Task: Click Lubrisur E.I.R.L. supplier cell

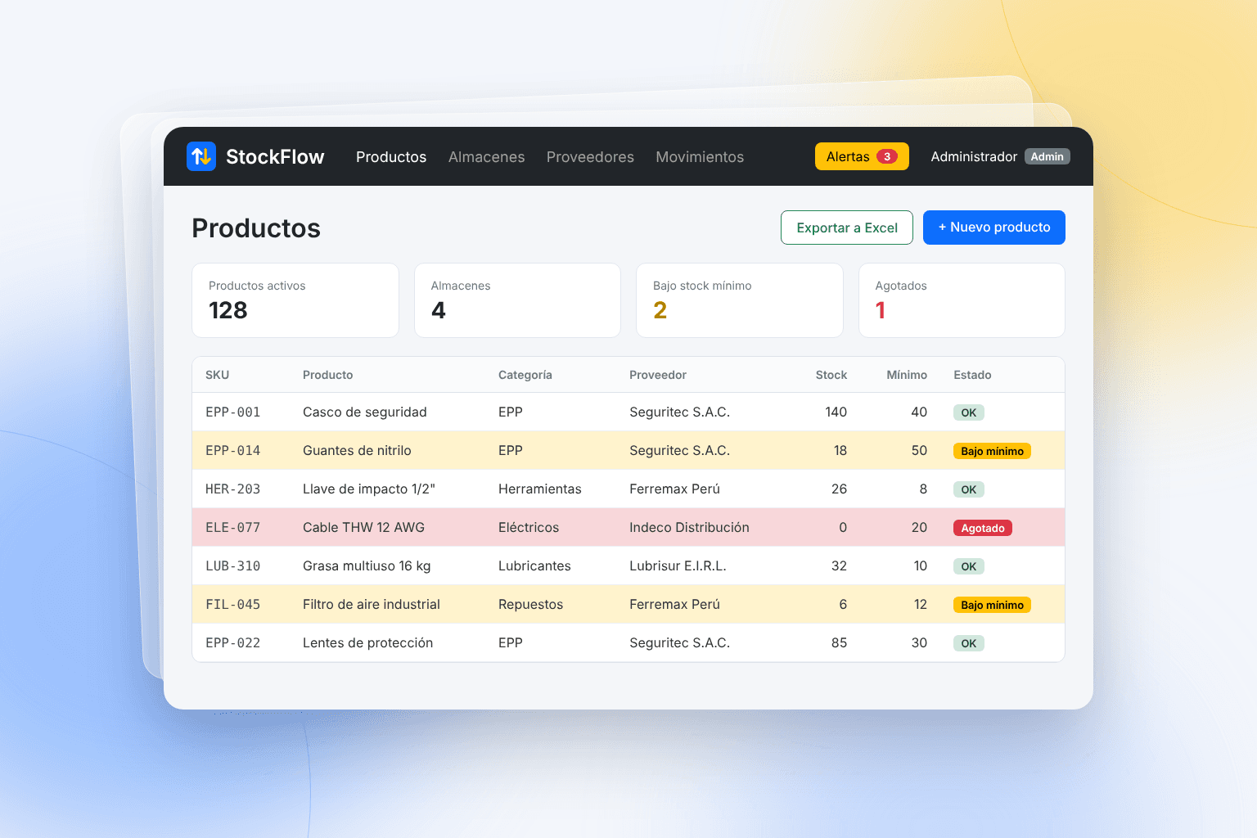Action: (678, 566)
